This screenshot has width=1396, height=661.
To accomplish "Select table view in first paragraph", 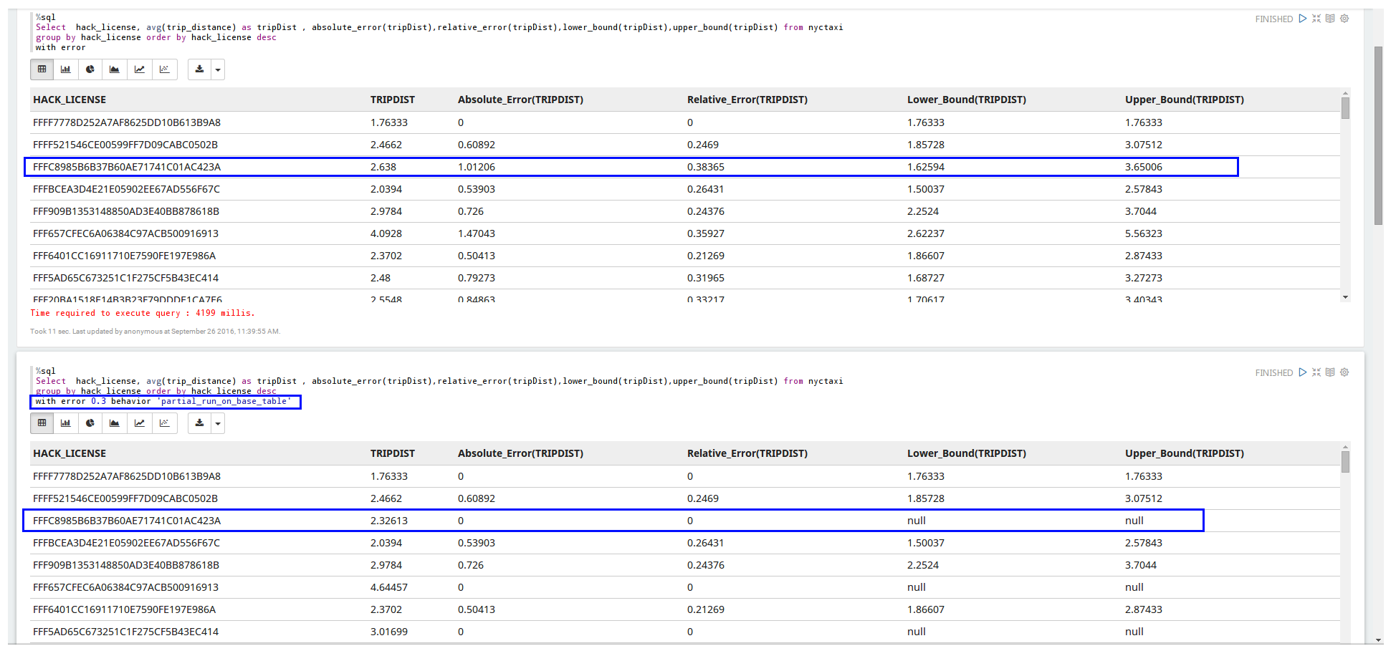I will click(42, 69).
